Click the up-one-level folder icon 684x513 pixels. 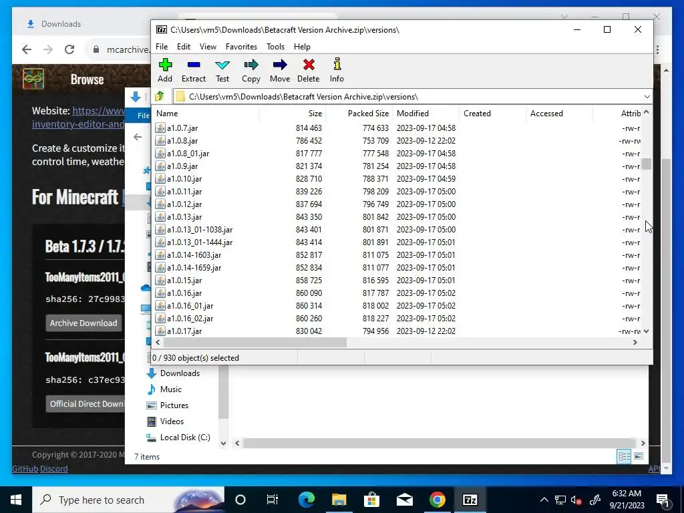160,96
